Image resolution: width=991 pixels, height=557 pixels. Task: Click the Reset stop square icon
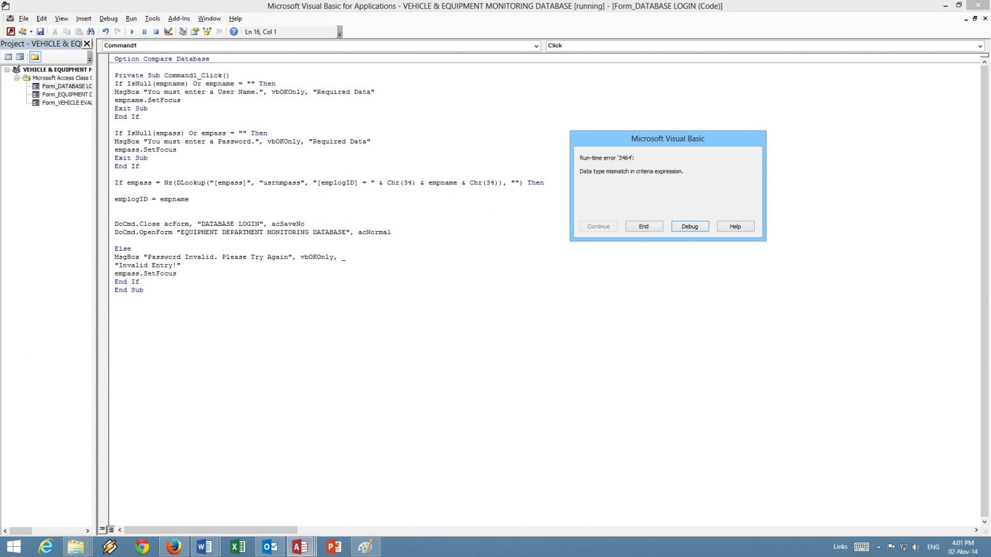(156, 31)
